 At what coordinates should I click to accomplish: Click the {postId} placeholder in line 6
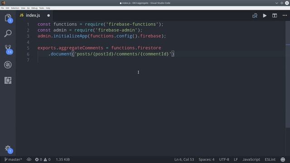click(103, 54)
